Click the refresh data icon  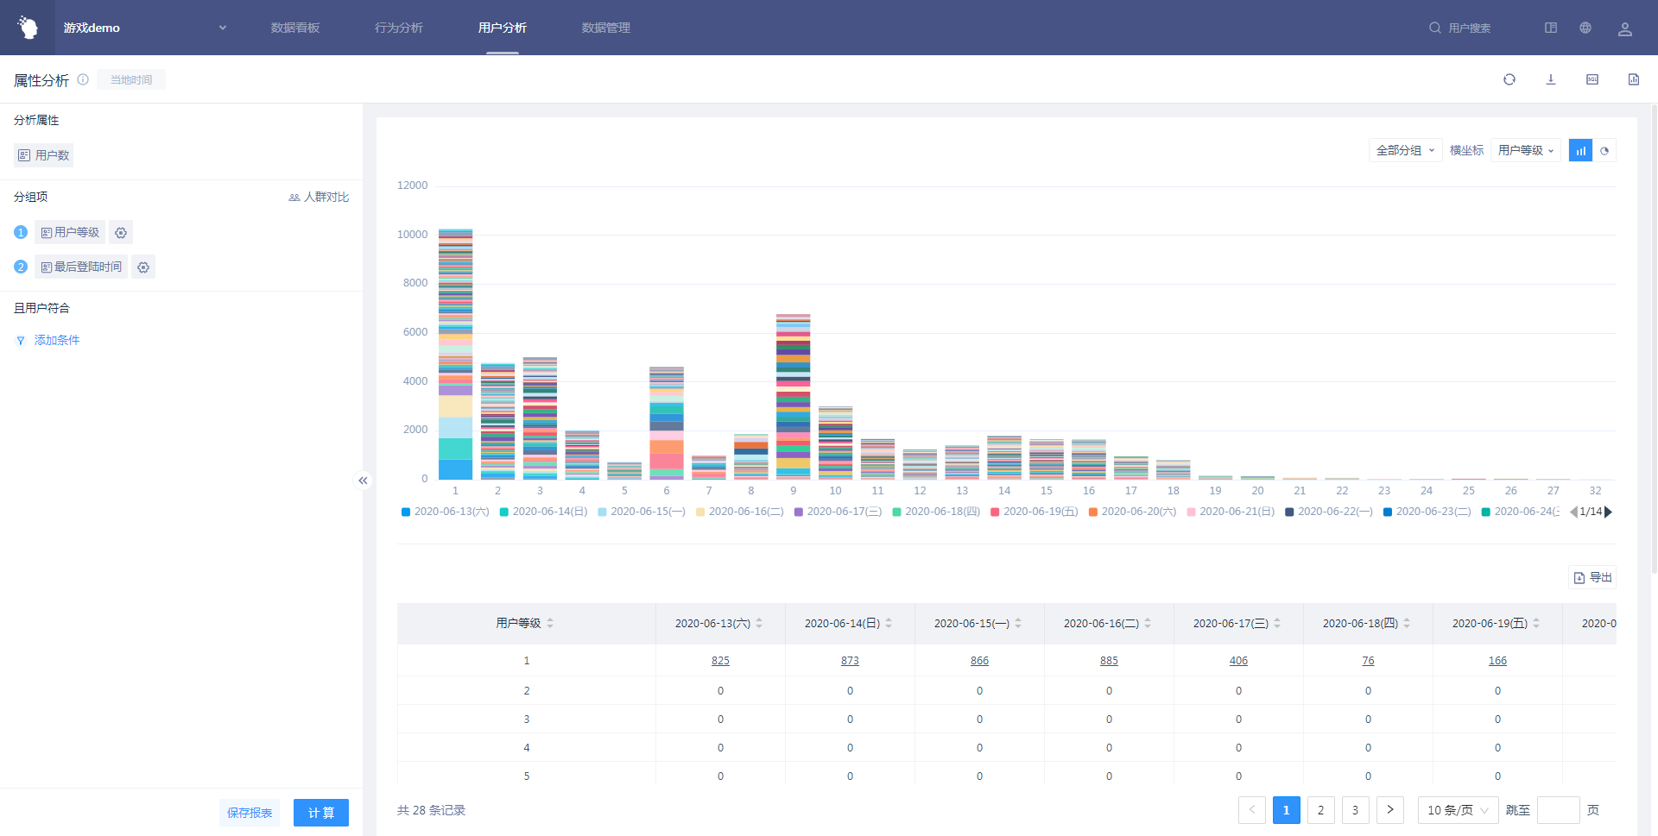pos(1509,79)
